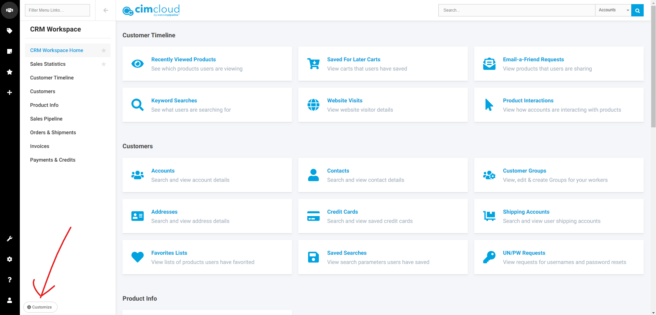Select CRM Workspace Home menu item
656x315 pixels.
[x=68, y=50]
